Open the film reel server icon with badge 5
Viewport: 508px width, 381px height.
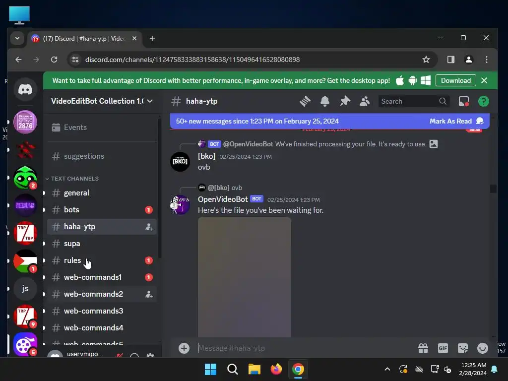[x=25, y=344]
